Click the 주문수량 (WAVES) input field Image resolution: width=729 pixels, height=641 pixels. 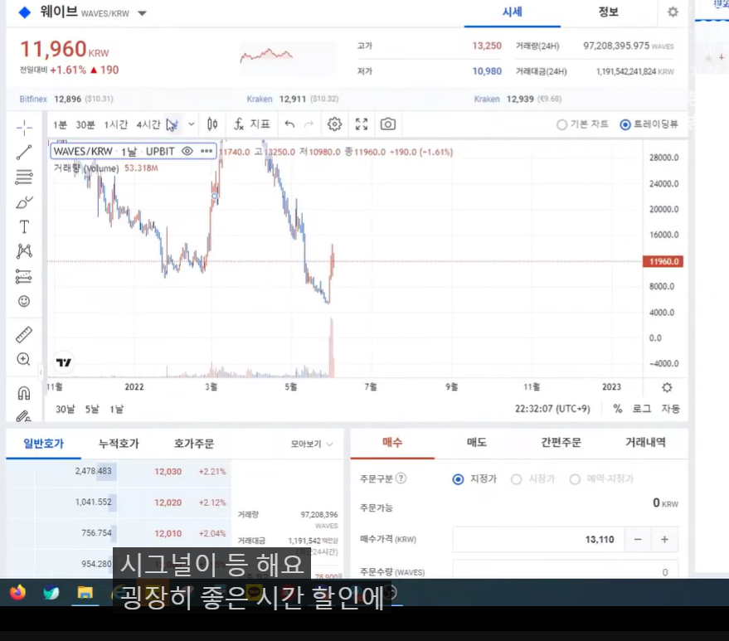click(565, 571)
